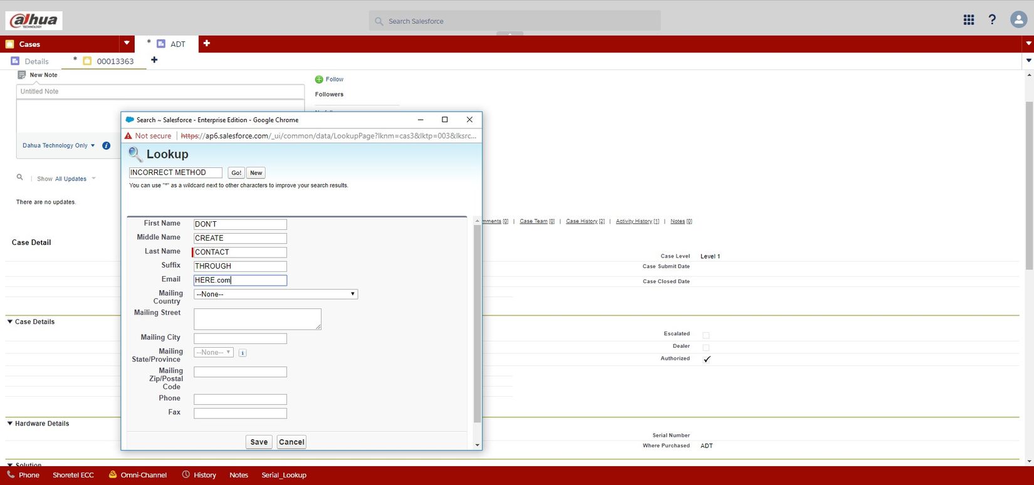Viewport: 1034px width, 485px height.
Task: Toggle the Dealer checkbox
Action: (x=706, y=347)
